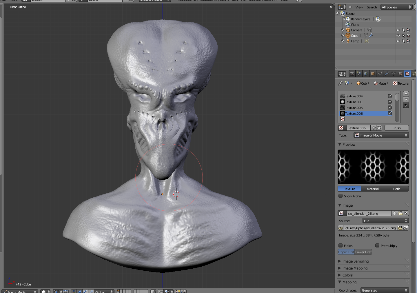The width and height of the screenshot is (417, 293).
Task: Expand the Cube tree item in outliner
Action: coord(343,35)
